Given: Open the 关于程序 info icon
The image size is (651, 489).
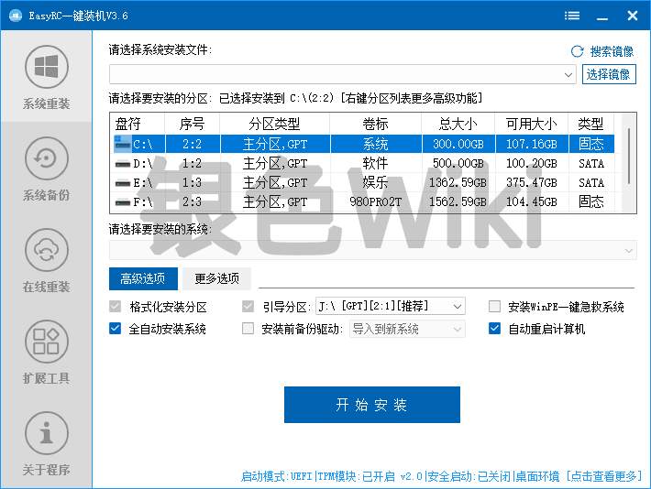Looking at the screenshot, I should (46, 432).
